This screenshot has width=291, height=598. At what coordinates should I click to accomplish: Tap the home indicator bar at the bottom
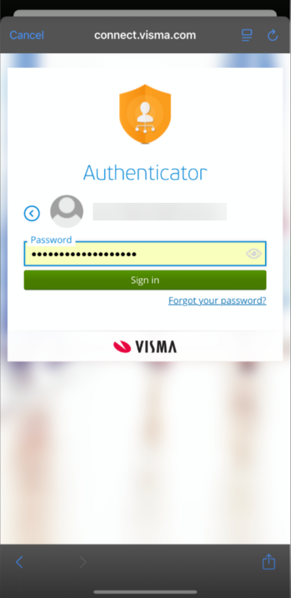[x=145, y=592]
